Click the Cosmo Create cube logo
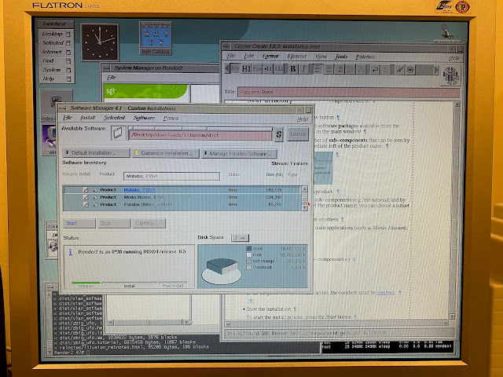Screen dimensions: 503x377 coord(450,75)
